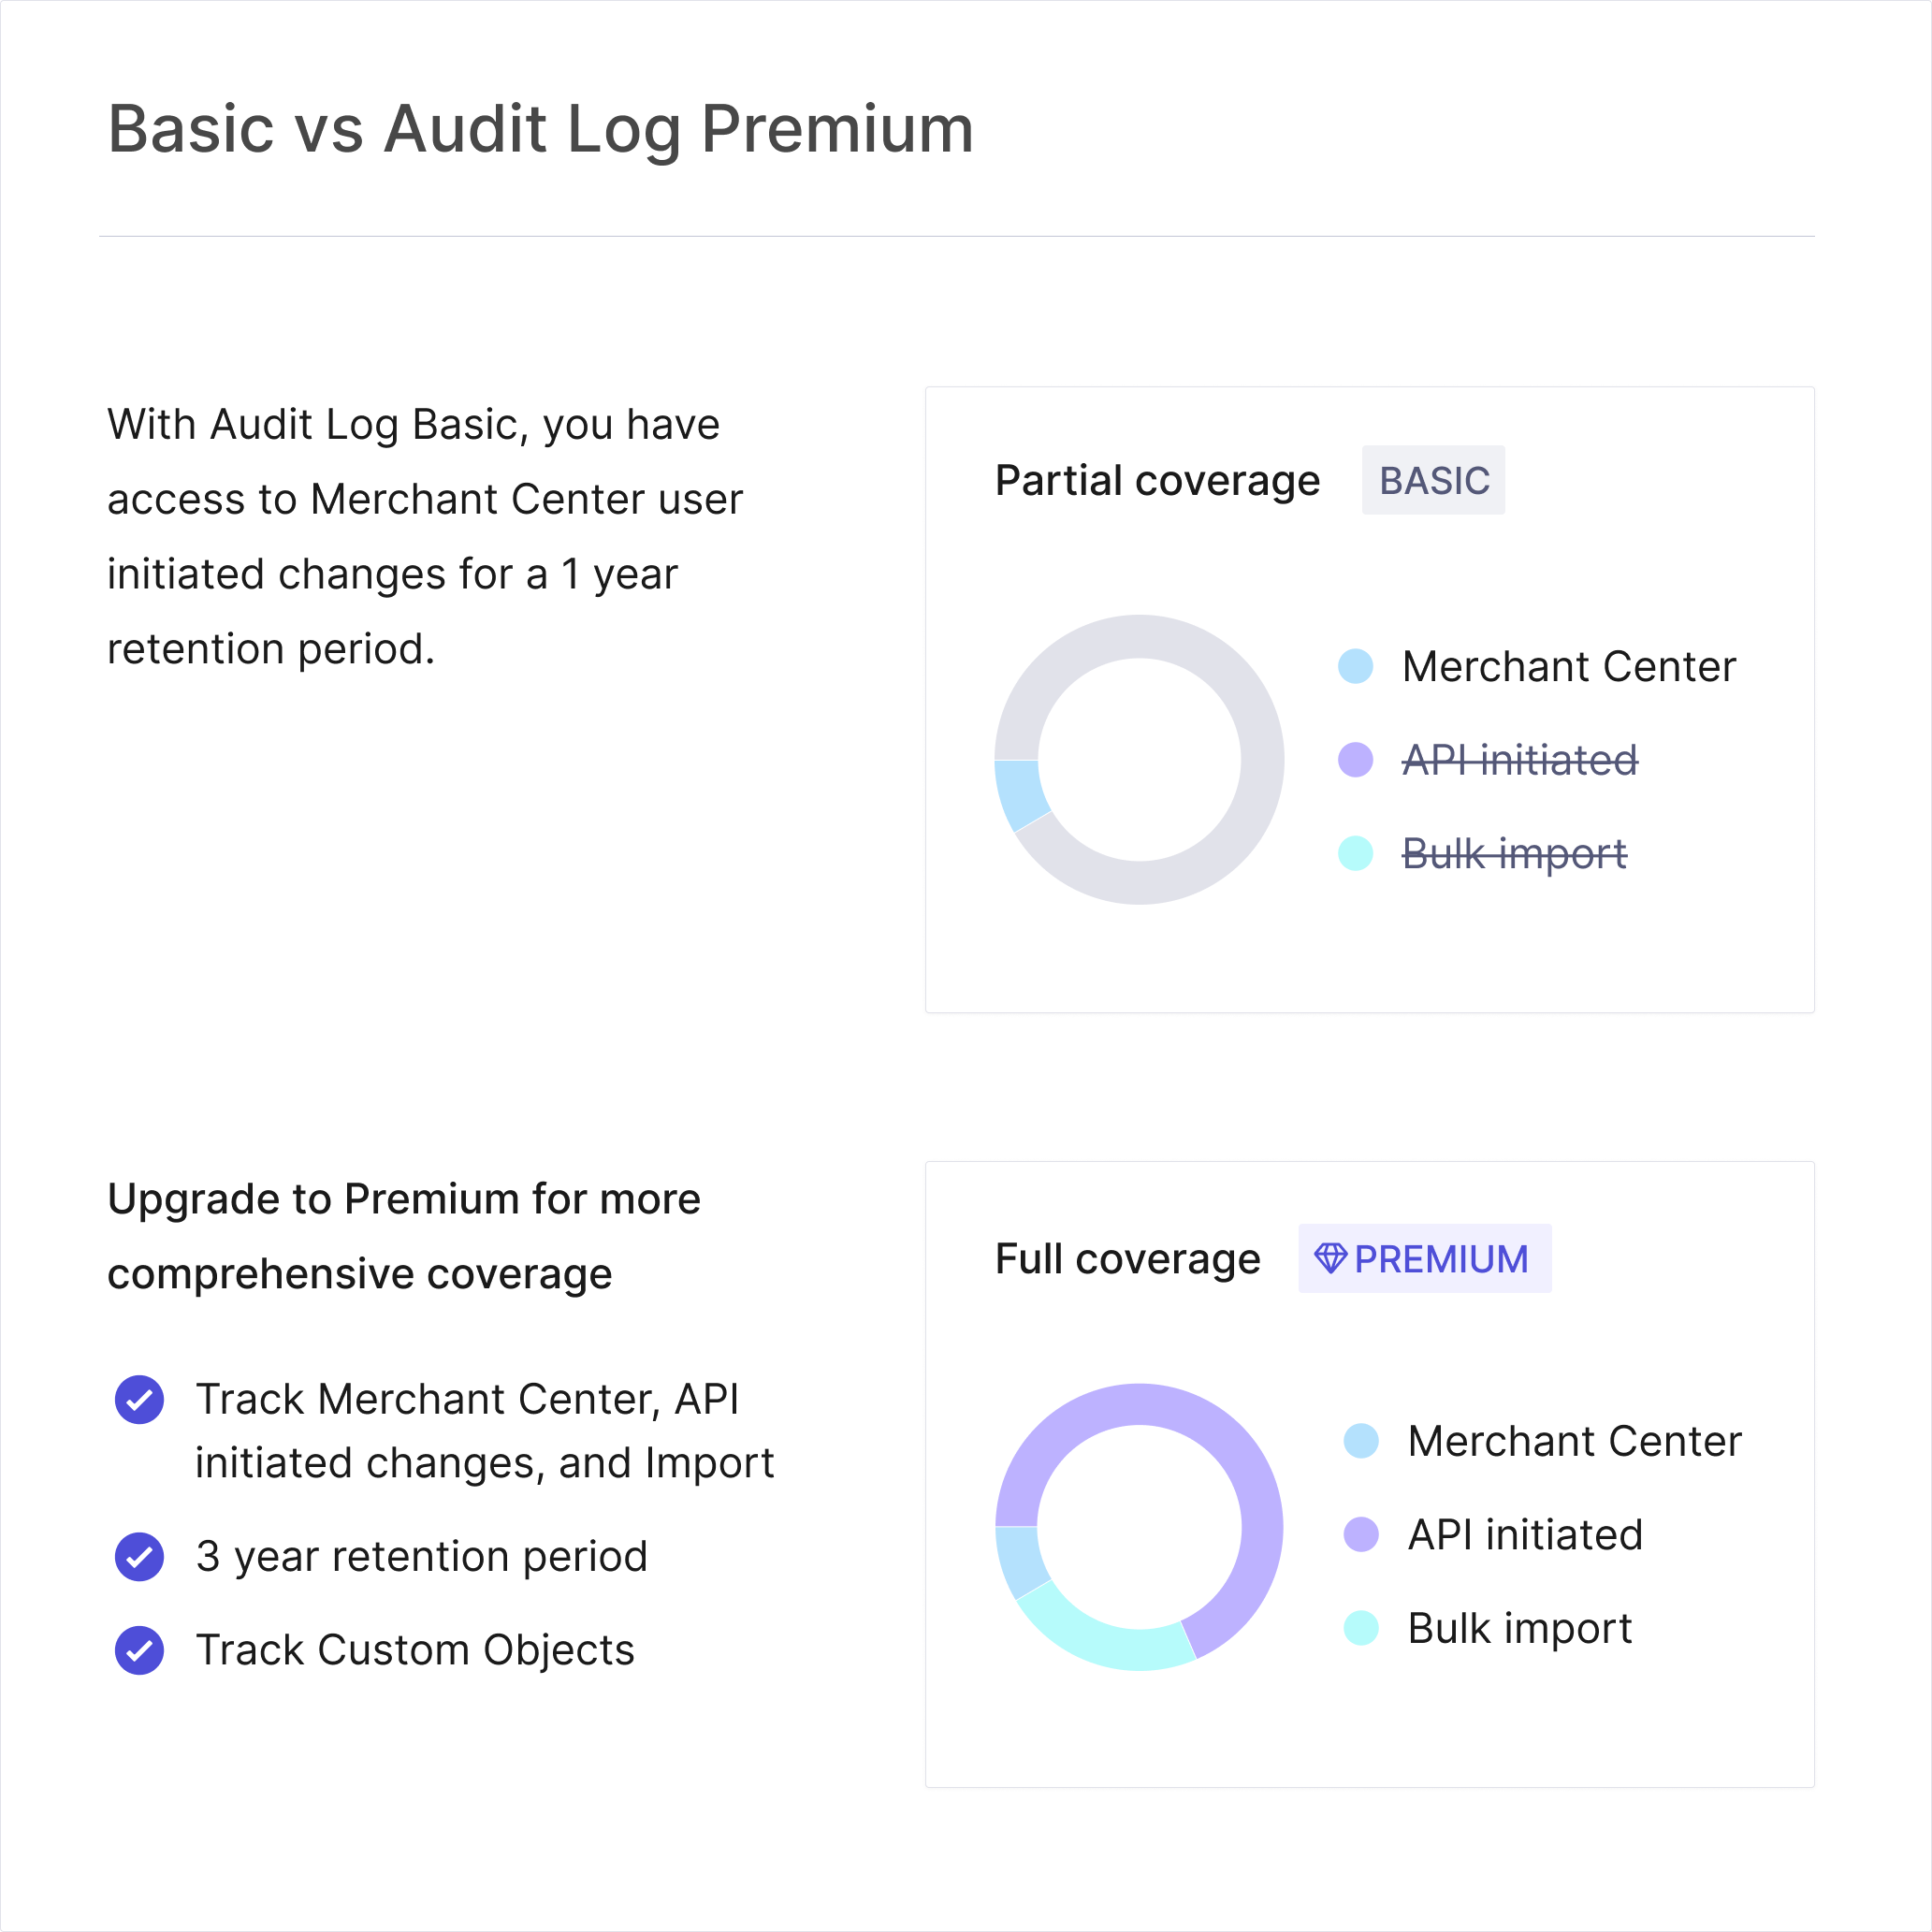Viewport: 1932px width, 1932px height.
Task: Click the blue Merchant Center dot under Full coverage
Action: coord(1361,1441)
